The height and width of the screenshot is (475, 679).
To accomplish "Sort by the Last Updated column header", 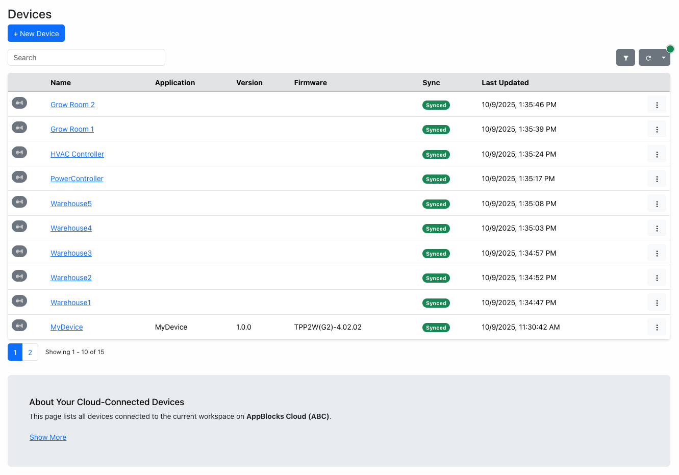I will pyautogui.click(x=505, y=83).
